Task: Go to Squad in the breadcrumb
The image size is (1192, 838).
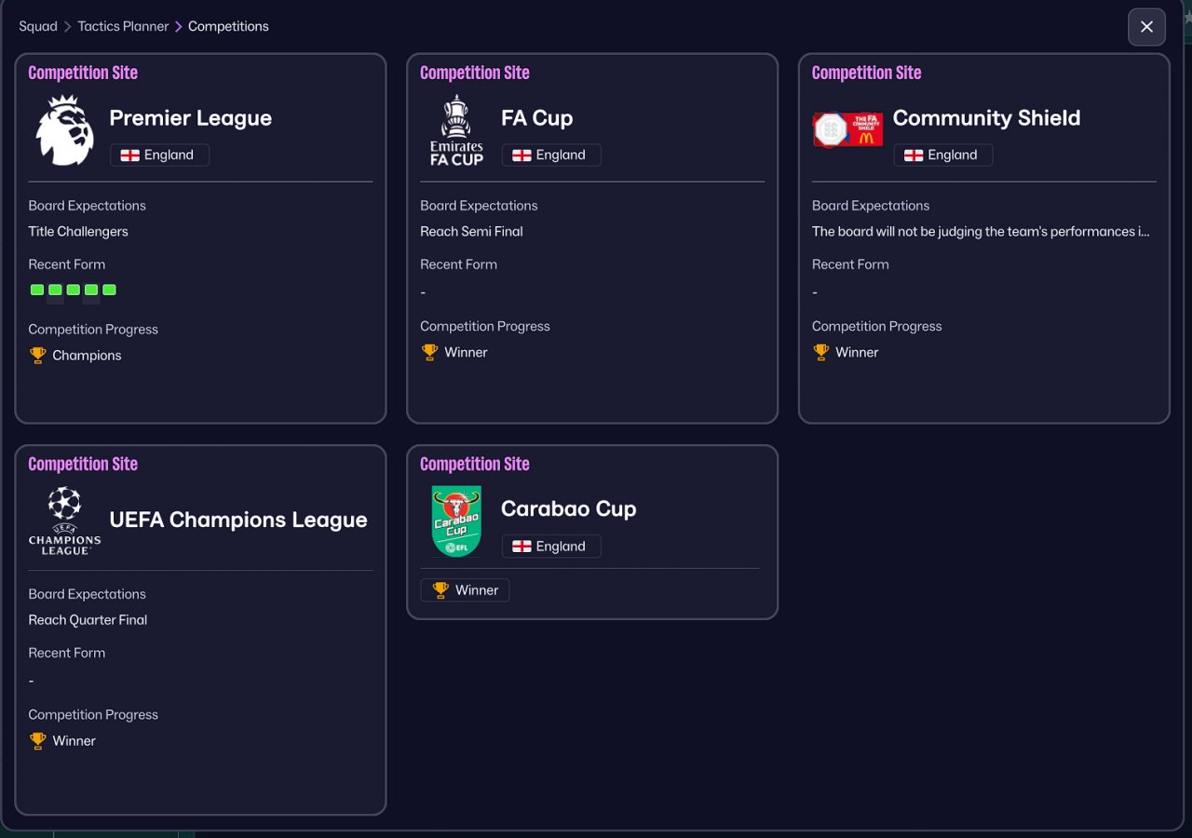Action: [x=38, y=26]
